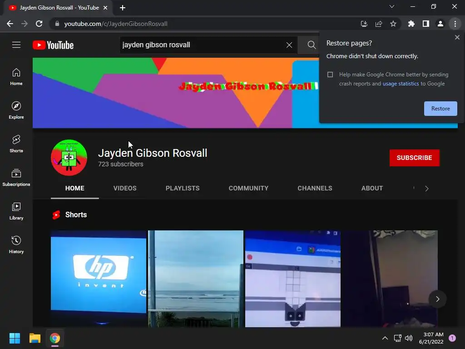Open the Windows Start menu
This screenshot has width=465, height=349.
click(15, 338)
